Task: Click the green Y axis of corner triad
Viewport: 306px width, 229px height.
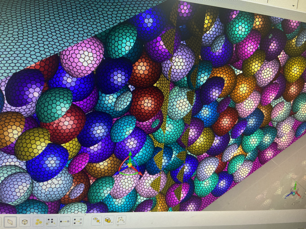Action: [x=295, y=185]
